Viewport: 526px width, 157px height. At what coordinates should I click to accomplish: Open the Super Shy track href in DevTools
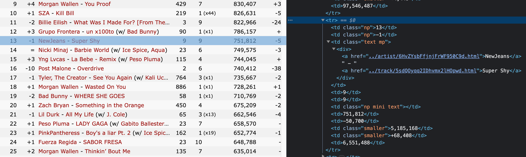pos(422,71)
